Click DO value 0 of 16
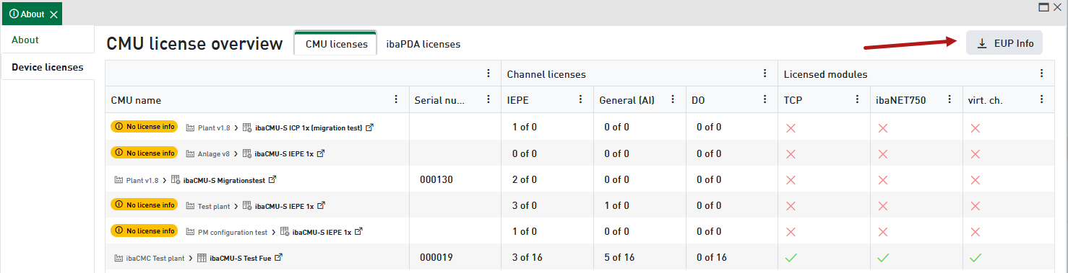 click(712, 257)
